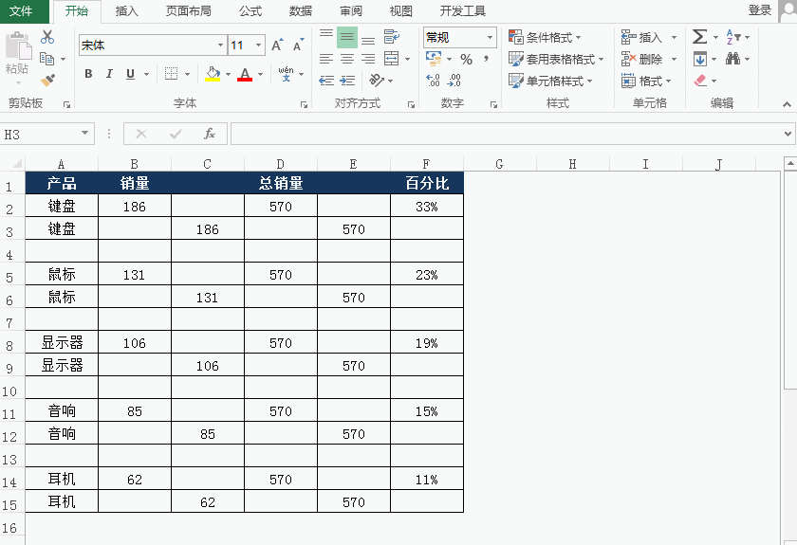Viewport: 797px width, 545px height.
Task: Click the Copy icon
Action: pos(46,59)
